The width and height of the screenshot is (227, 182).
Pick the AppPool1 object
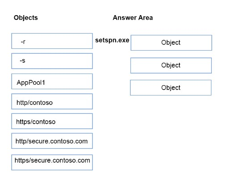tap(52, 82)
